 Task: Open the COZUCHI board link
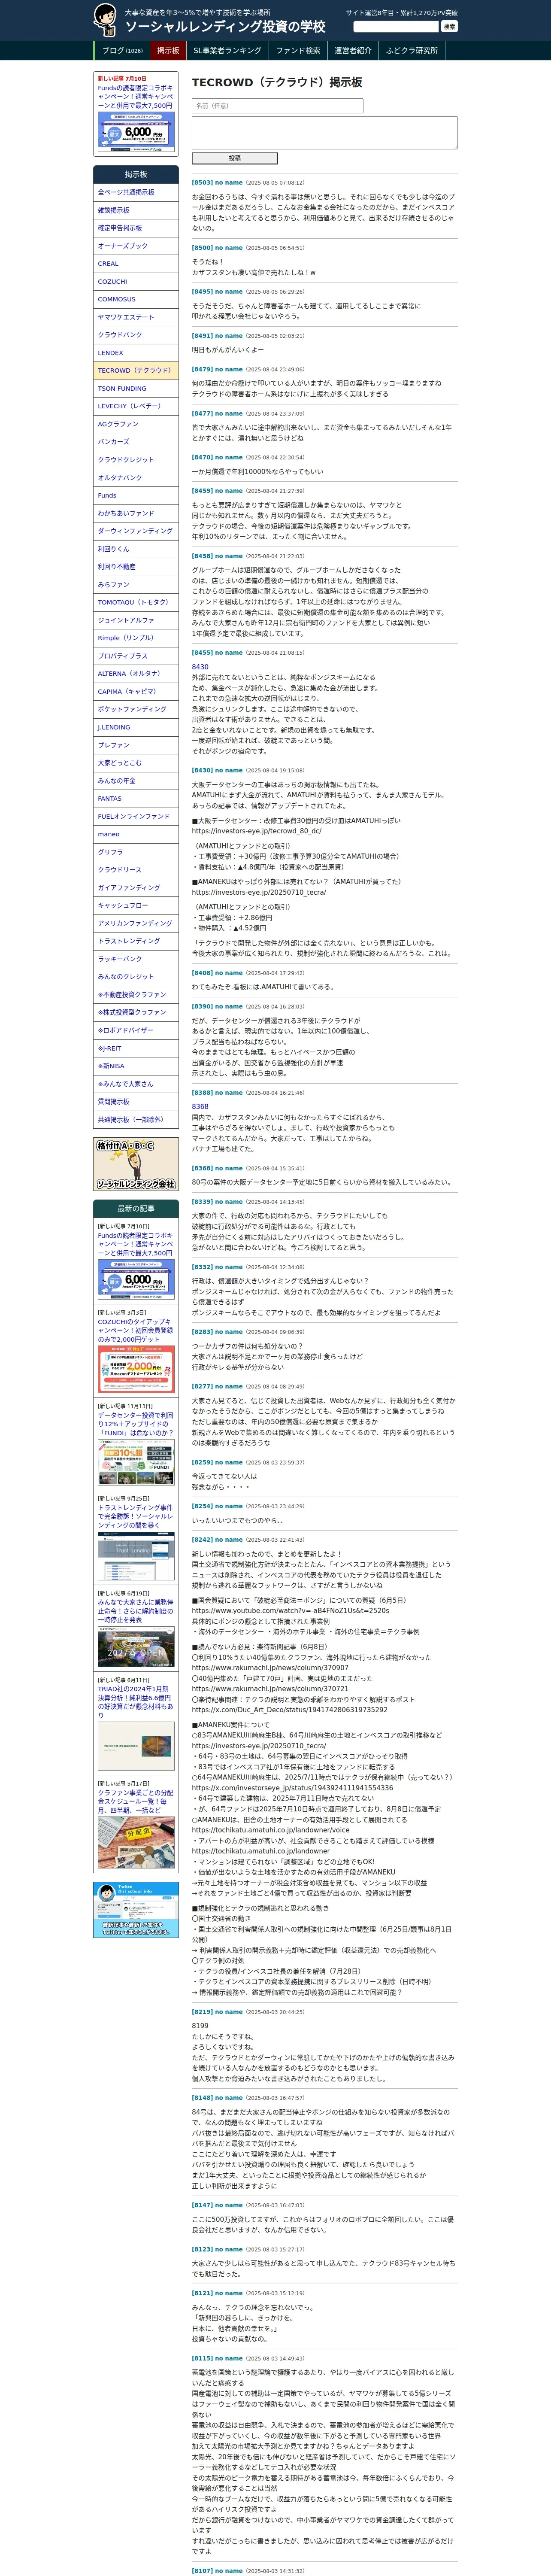pos(136,282)
